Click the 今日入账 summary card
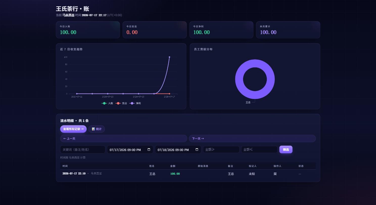 click(x=88, y=30)
